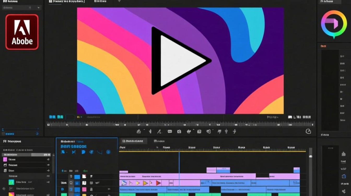This screenshot has width=351, height=196.
Task: Click the house-shaped icon in the transport toolbar
Action: (139, 131)
